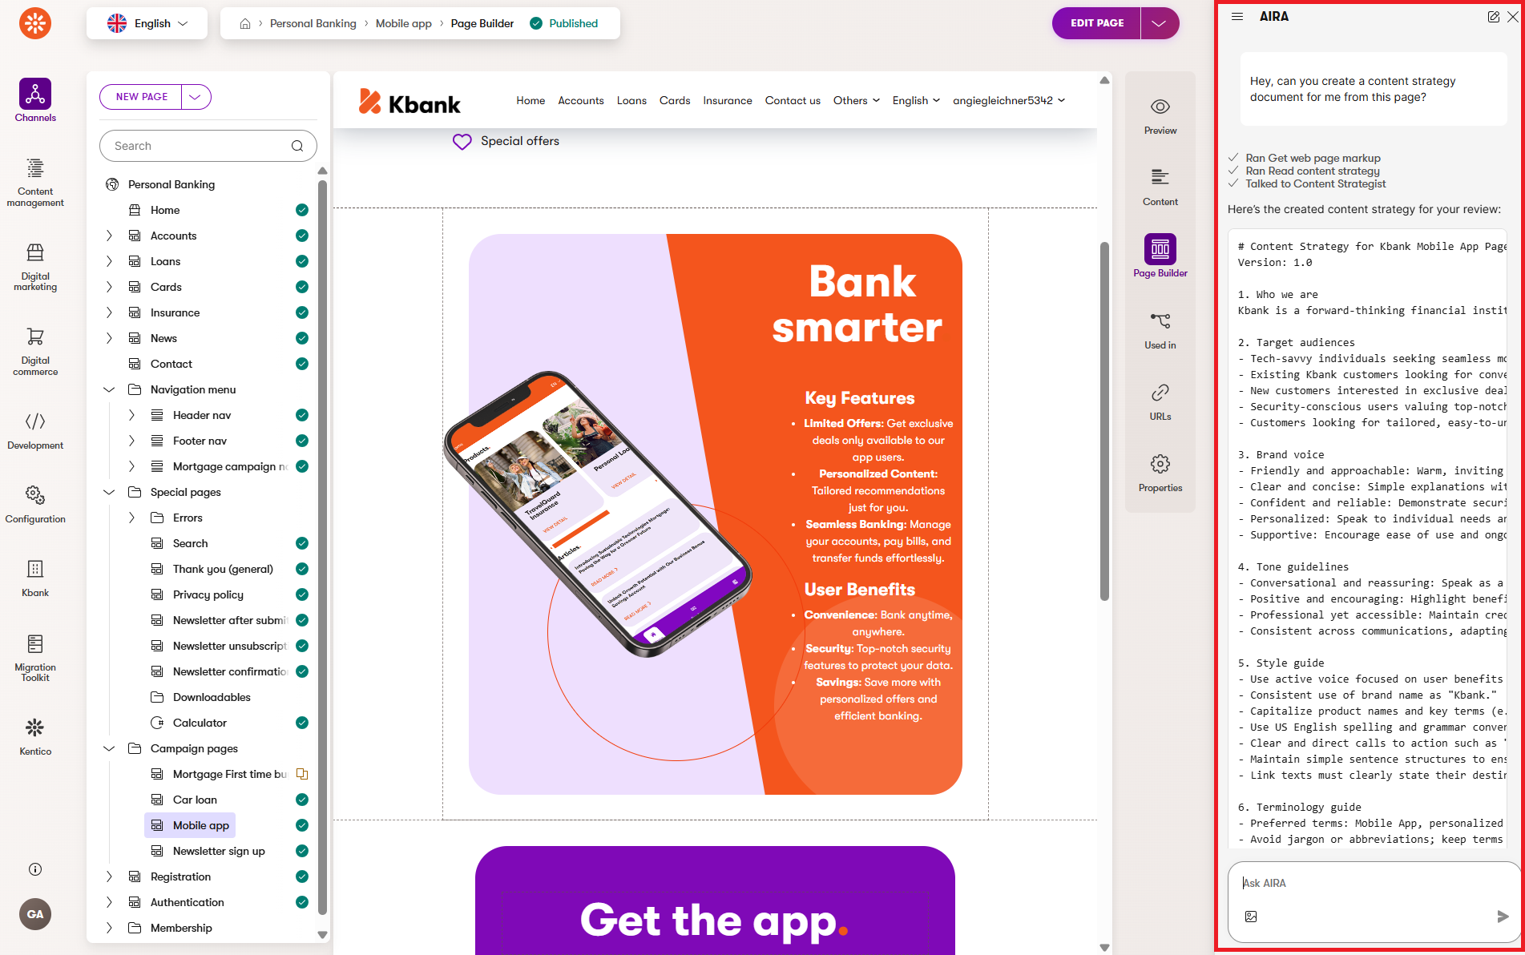Click the NEW PAGE button

[141, 97]
